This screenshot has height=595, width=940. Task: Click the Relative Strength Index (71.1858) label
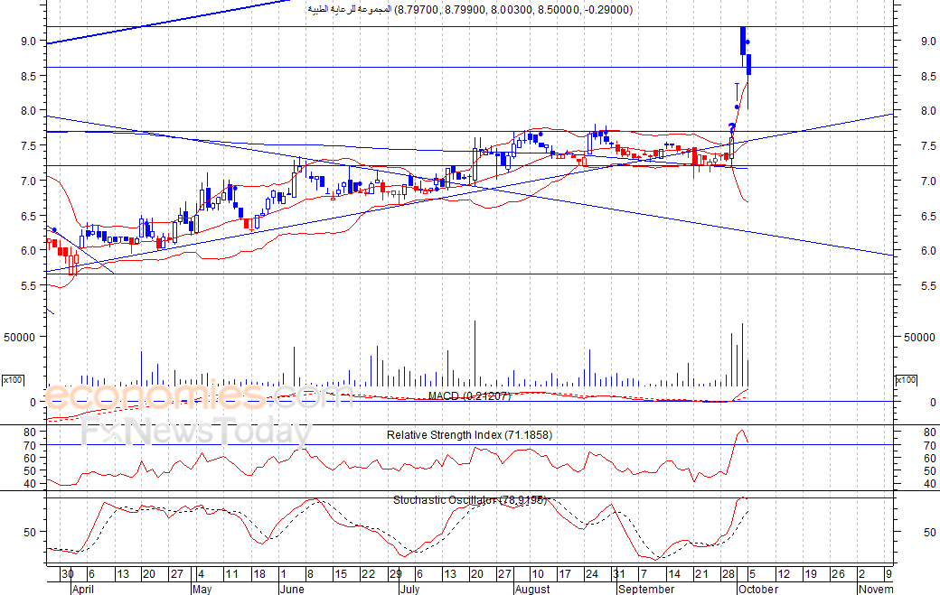point(469,435)
